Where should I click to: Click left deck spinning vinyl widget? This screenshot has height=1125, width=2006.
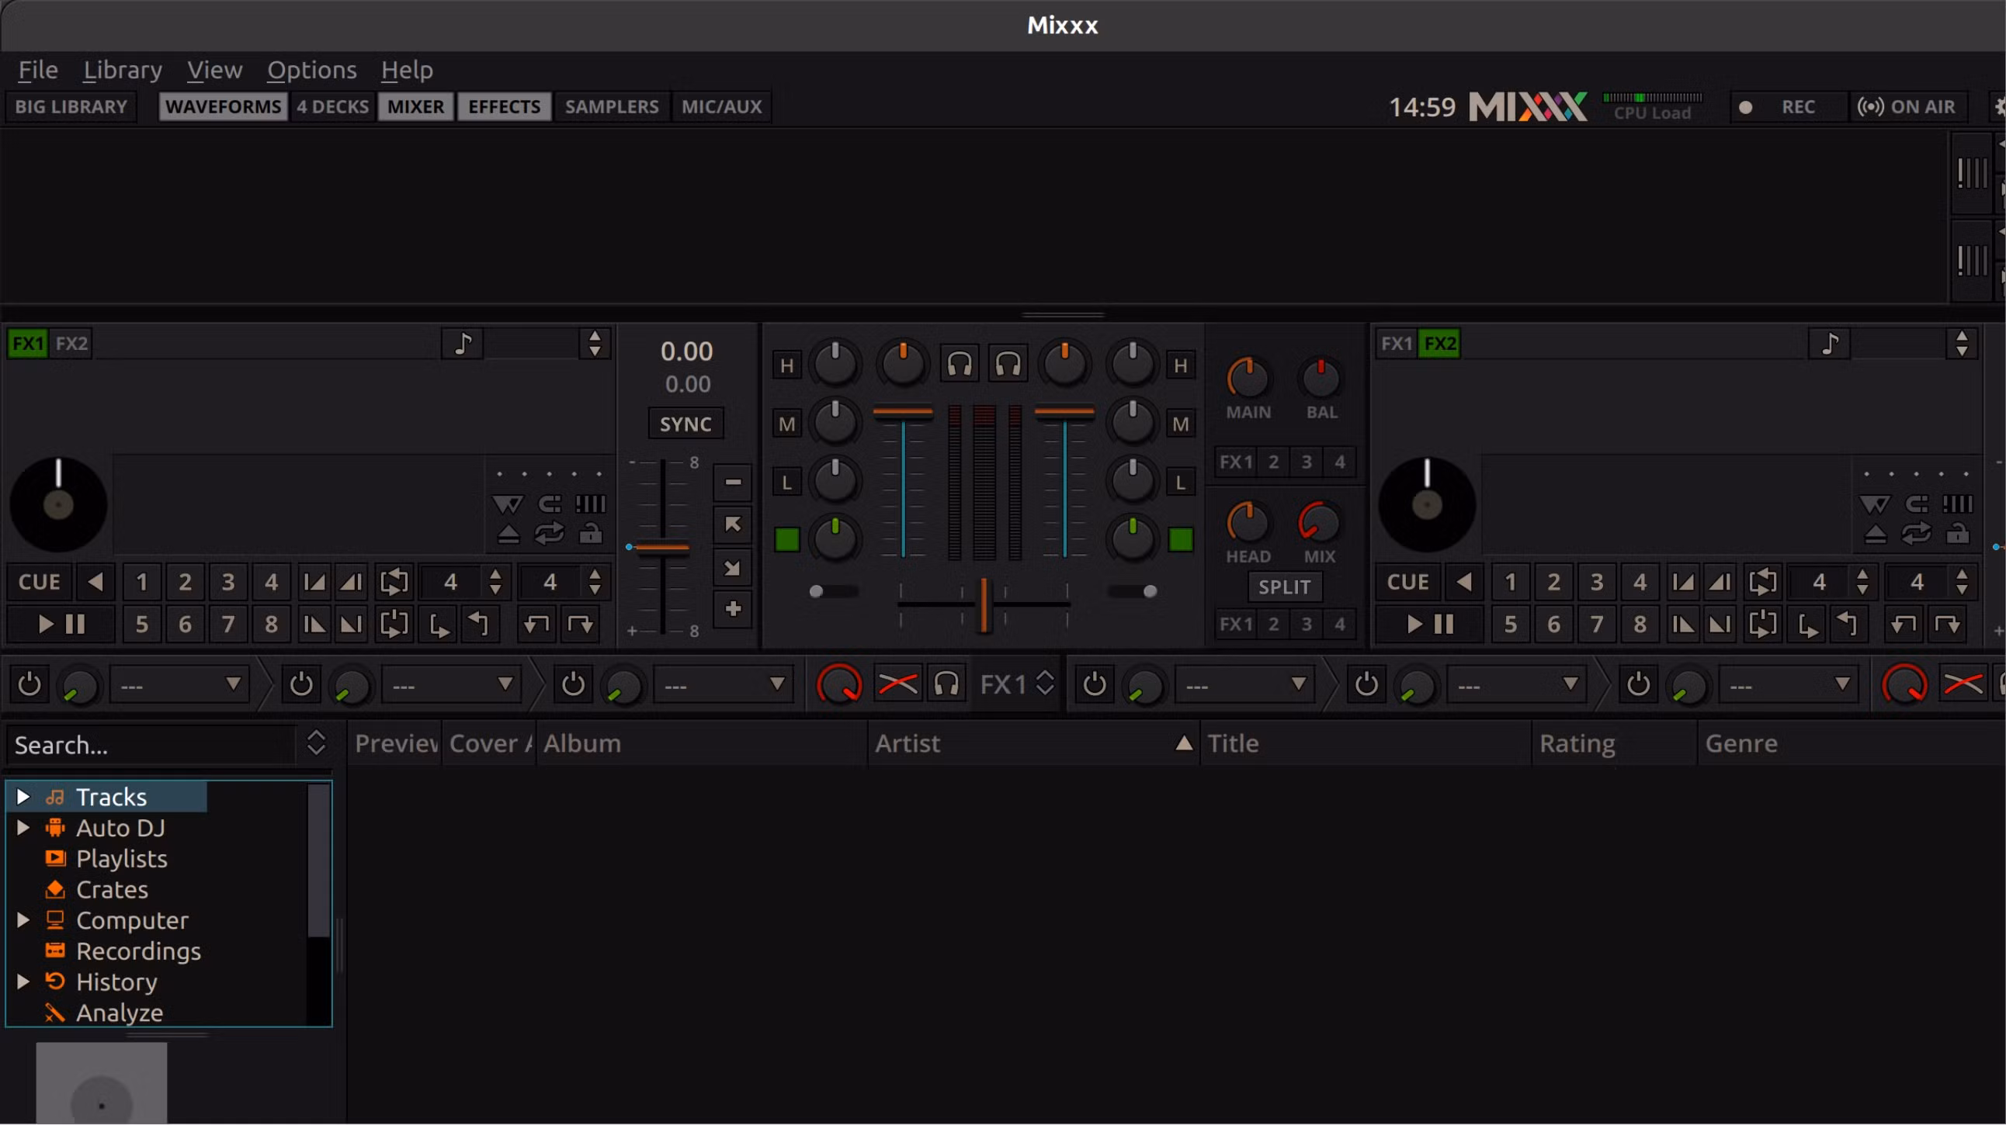pos(58,504)
